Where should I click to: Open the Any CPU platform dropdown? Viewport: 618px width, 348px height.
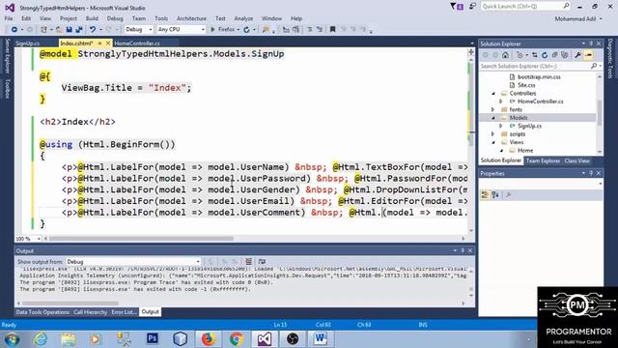(181, 30)
